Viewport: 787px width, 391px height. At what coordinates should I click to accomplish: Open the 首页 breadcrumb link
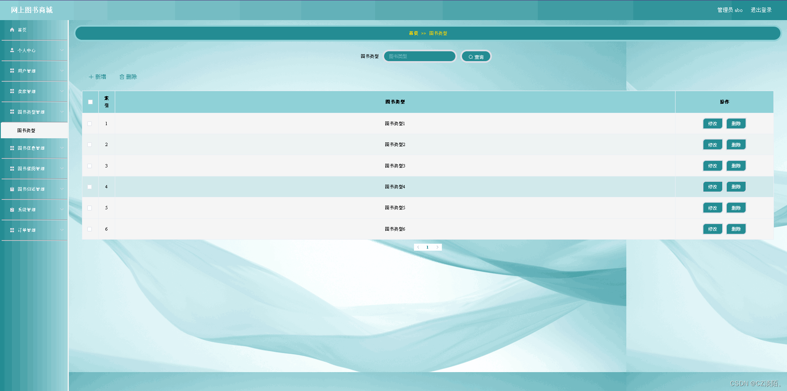coord(414,33)
